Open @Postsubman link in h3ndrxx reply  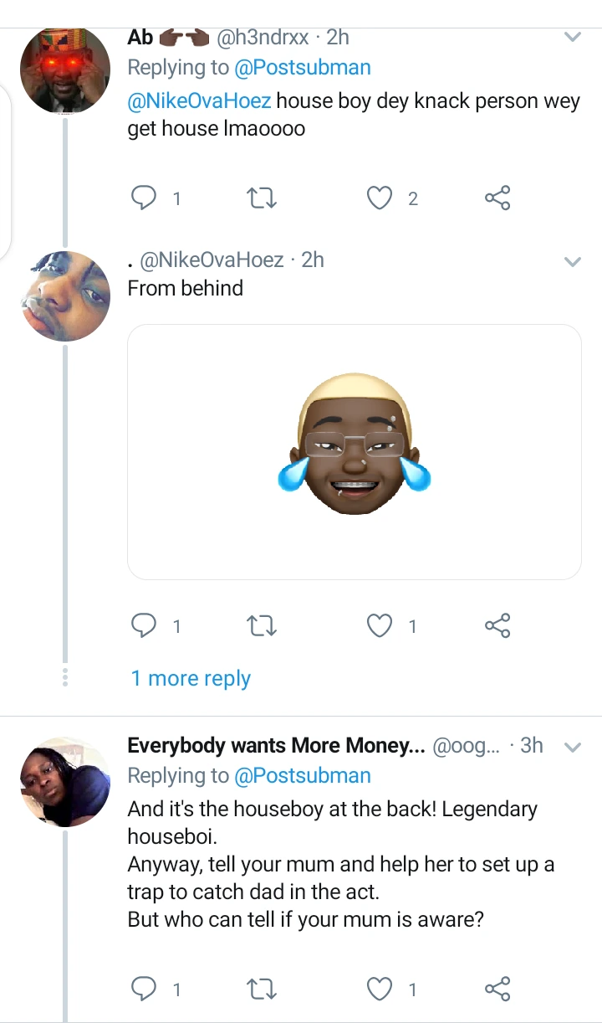302,68
